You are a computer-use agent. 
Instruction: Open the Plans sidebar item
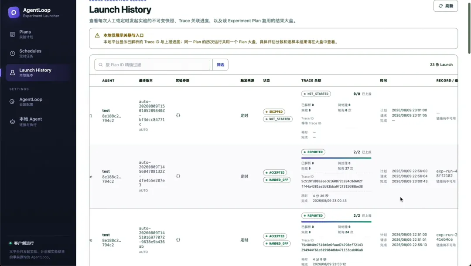click(38, 34)
